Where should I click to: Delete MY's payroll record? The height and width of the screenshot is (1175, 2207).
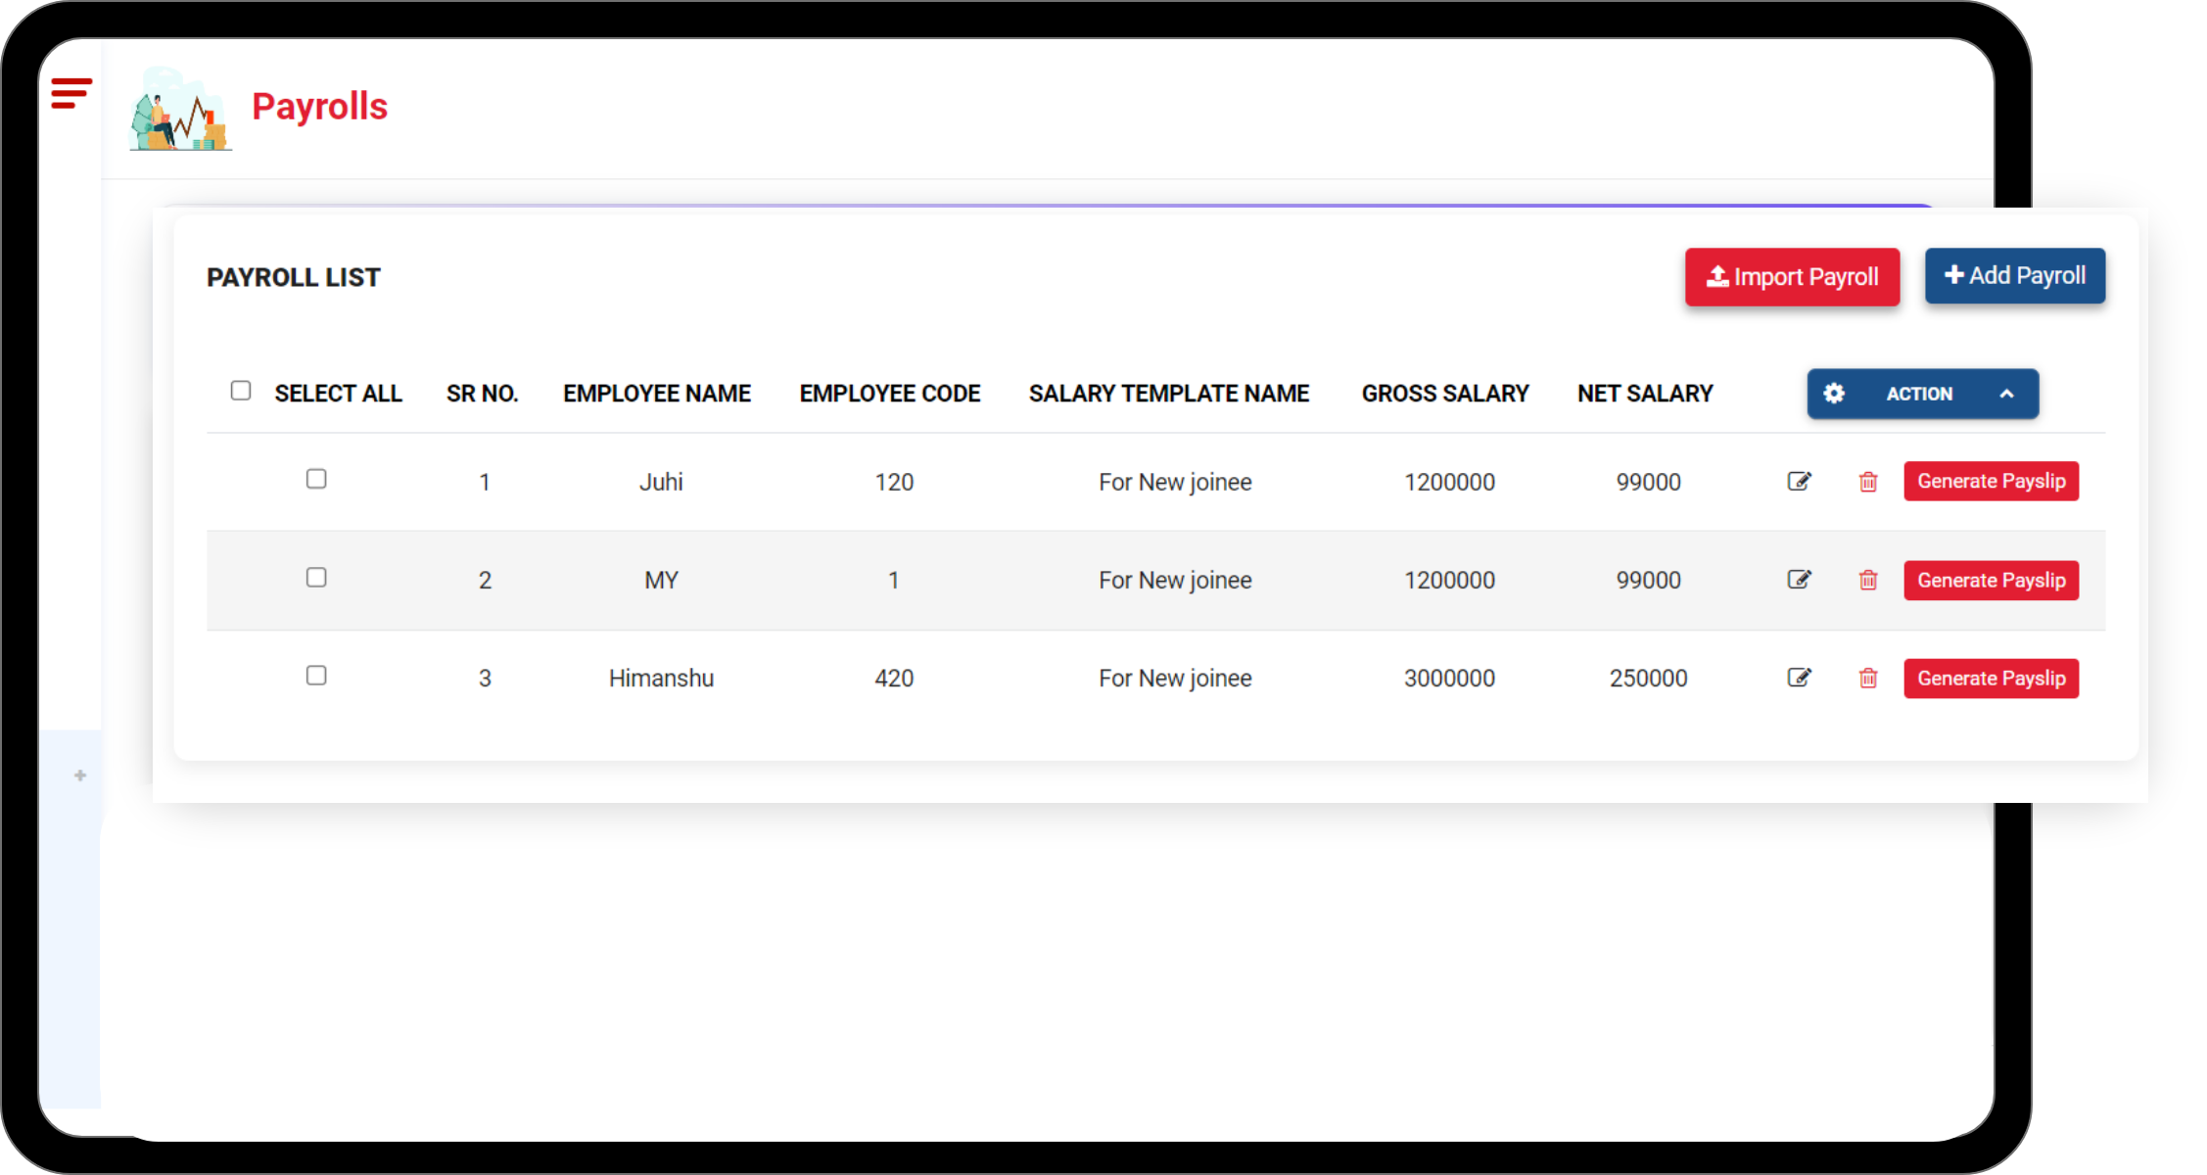[x=1867, y=581]
